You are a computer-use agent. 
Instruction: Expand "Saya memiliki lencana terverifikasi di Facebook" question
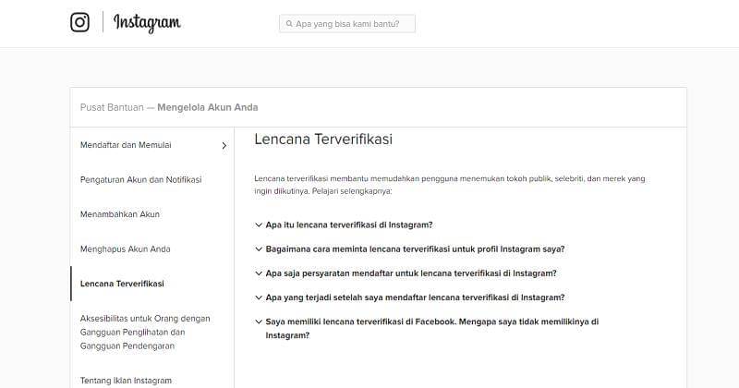coord(432,322)
